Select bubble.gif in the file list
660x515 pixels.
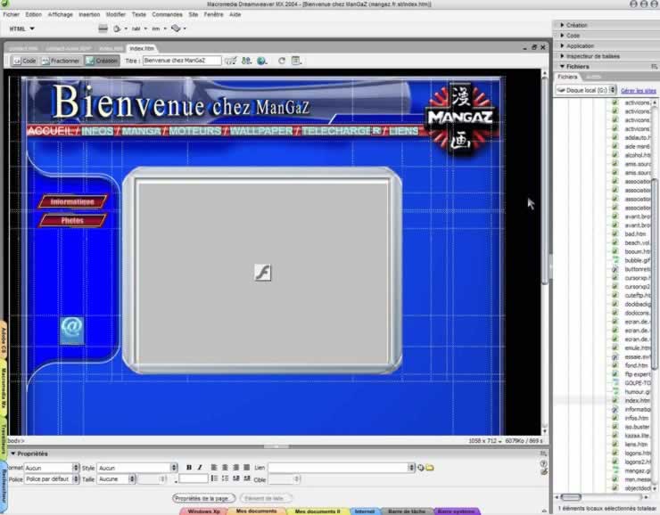(638, 260)
